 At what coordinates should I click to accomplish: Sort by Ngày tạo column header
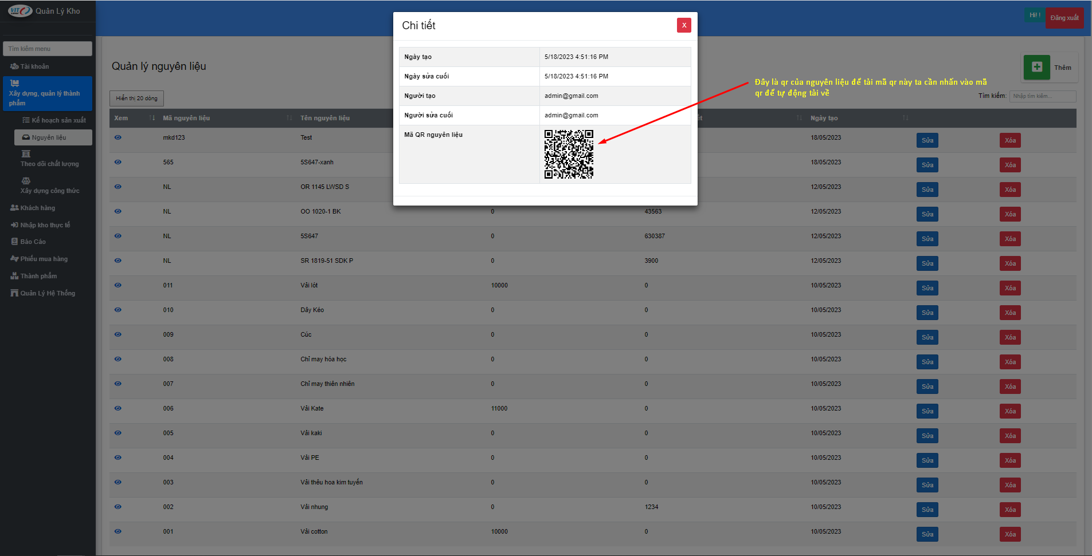859,118
